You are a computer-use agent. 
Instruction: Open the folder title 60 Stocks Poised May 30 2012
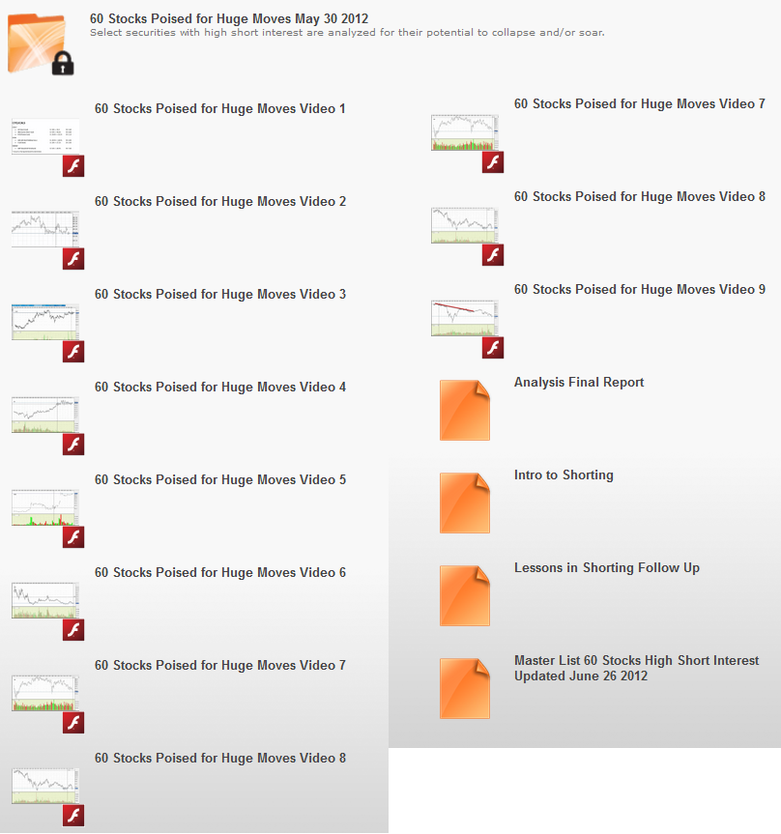pos(229,18)
